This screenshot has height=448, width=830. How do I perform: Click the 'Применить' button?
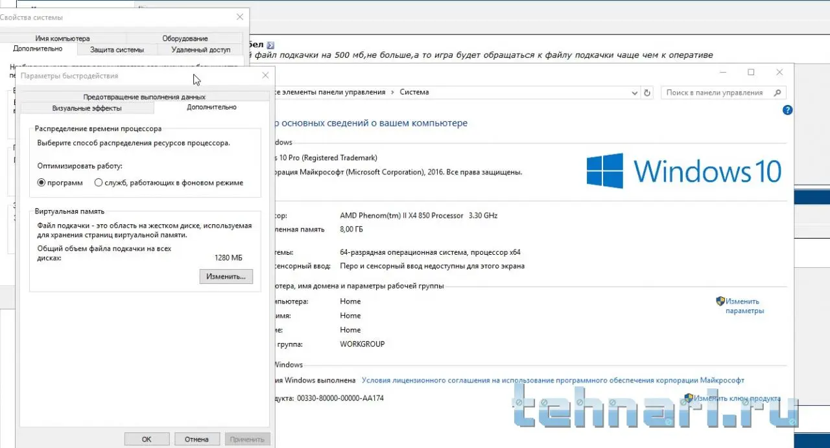[x=247, y=439]
